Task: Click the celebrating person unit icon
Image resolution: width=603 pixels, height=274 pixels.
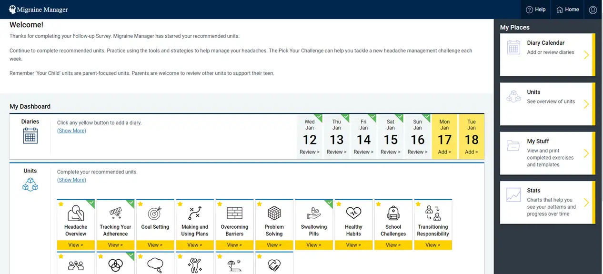Action: [195, 265]
